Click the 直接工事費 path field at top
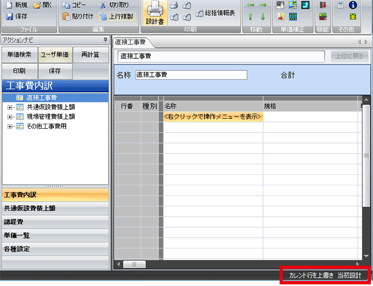This screenshot has width=373, height=286. 221,57
